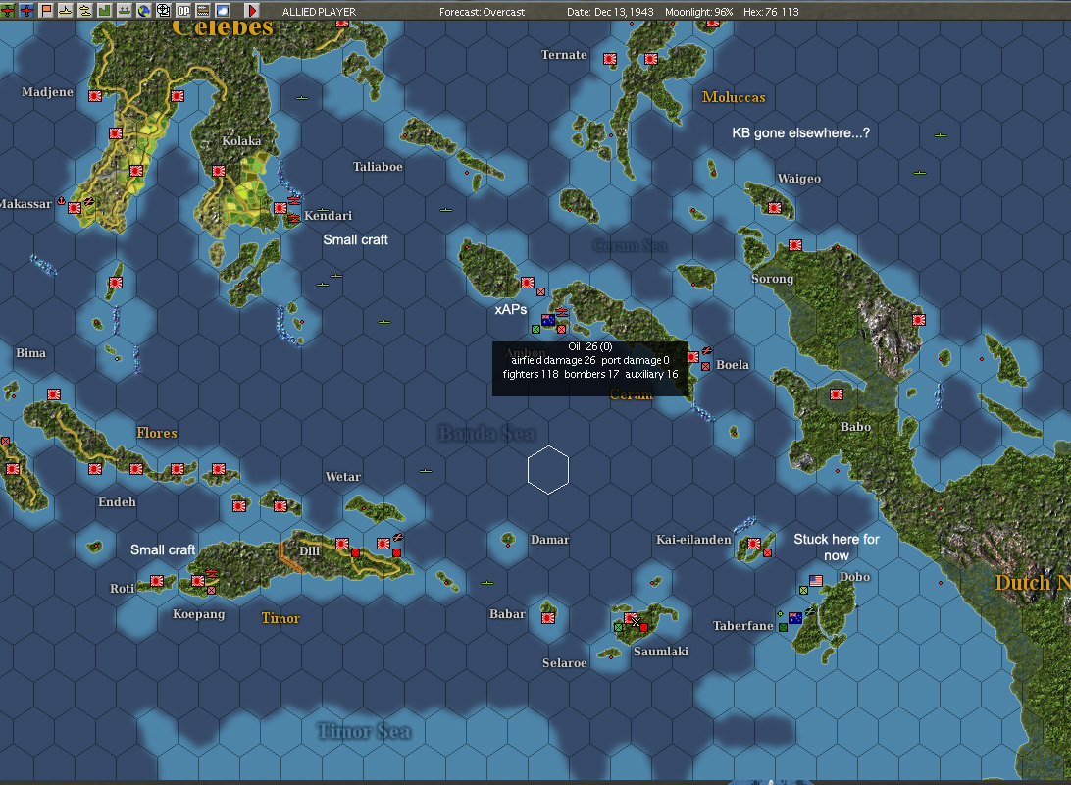This screenshot has width=1071, height=785.
Task: Select the Japanese base at Madjene
Action: click(95, 96)
